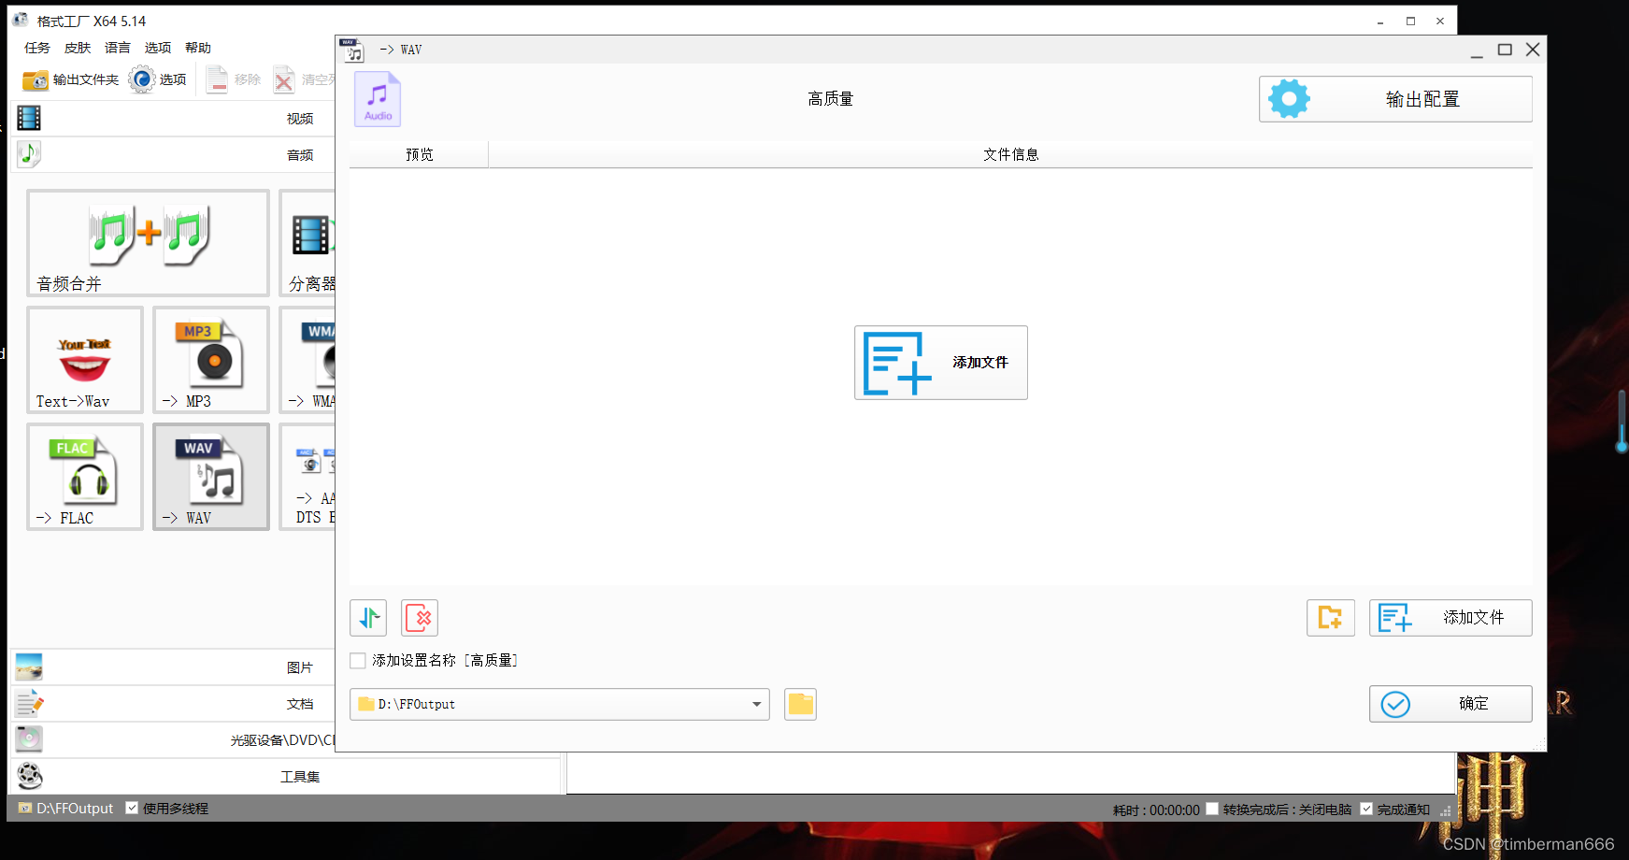Minimize the 格式工厂 main window
Screen dimensions: 1629x860
point(1380,21)
